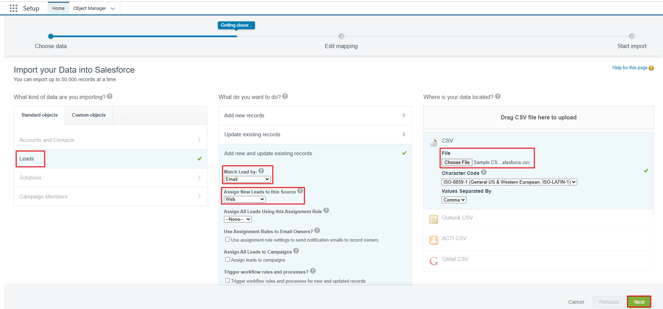Open the App Launcher grid icon
Viewport: 663px width, 309px height.
click(x=13, y=8)
